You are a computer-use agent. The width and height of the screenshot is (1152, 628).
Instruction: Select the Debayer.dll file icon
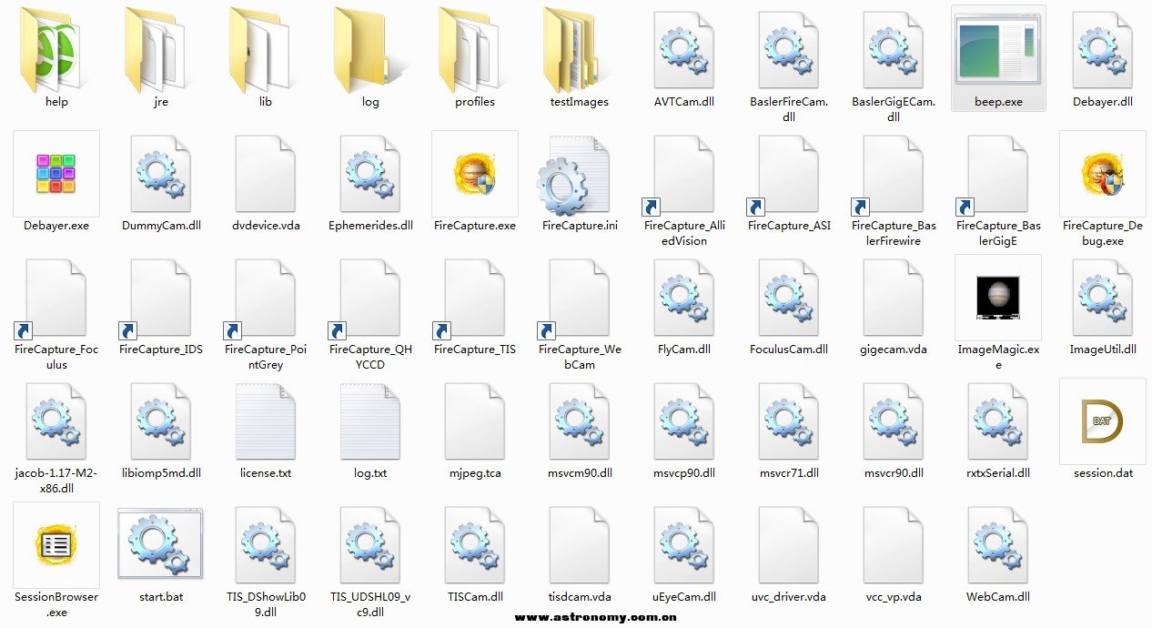tap(1103, 50)
